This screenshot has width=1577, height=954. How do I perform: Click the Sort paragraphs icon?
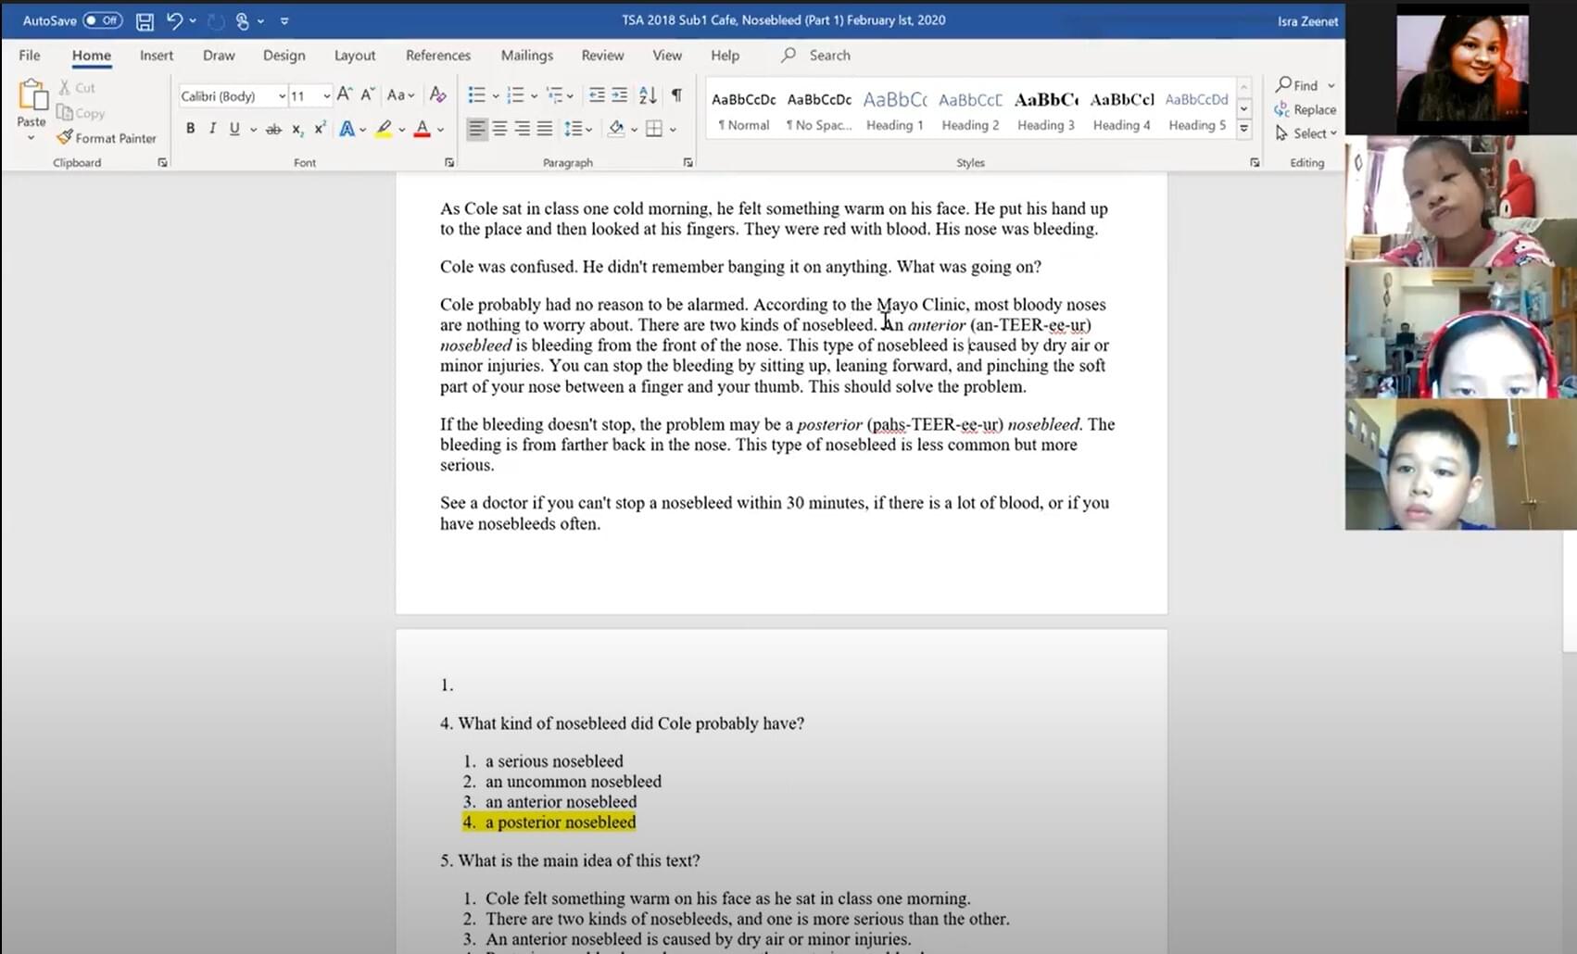[x=648, y=94]
